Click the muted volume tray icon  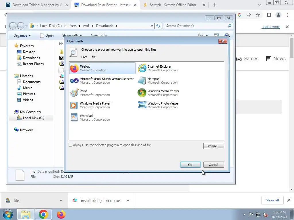[x=265, y=215]
